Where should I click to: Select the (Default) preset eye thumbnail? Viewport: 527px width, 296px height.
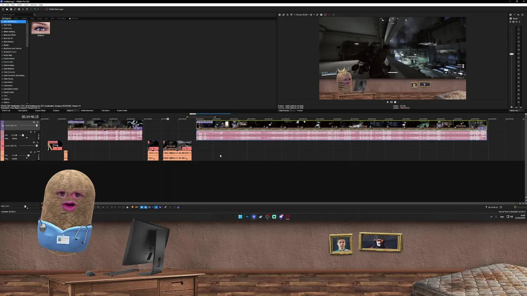40,28
